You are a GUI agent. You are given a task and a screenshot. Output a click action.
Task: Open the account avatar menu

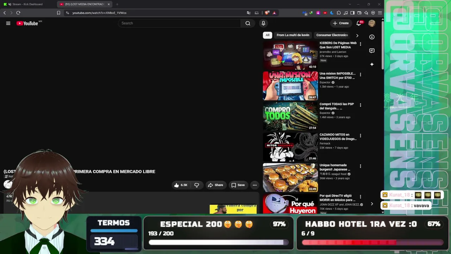pyautogui.click(x=372, y=23)
